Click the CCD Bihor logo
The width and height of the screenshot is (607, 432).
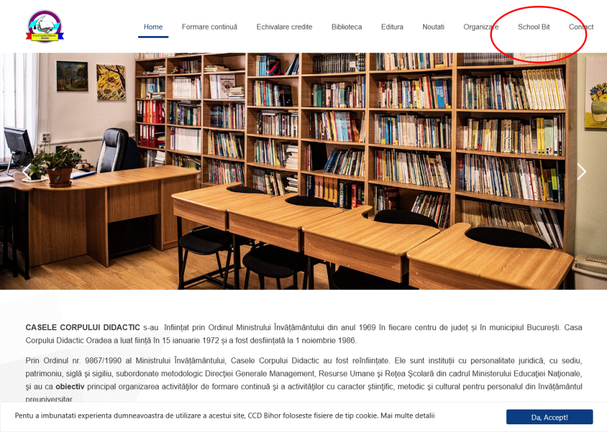[44, 27]
